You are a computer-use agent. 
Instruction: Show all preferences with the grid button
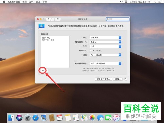click(58, 19)
